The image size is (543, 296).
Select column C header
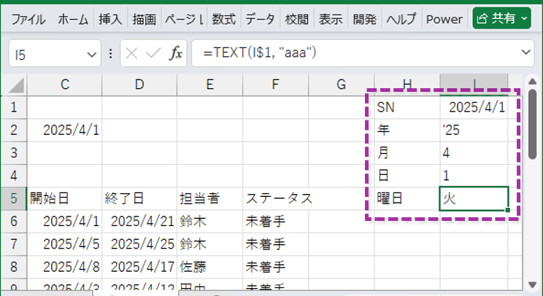tap(65, 85)
